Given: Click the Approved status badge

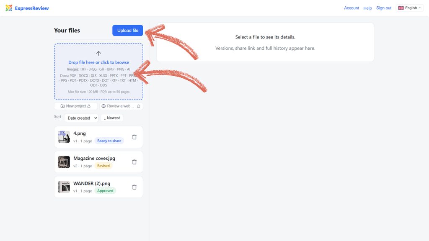Looking at the screenshot, I should pos(105,191).
